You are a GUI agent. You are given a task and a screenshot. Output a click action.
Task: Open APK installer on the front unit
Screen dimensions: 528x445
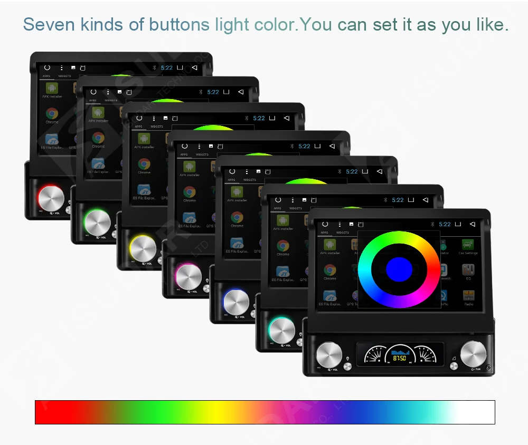click(x=329, y=247)
